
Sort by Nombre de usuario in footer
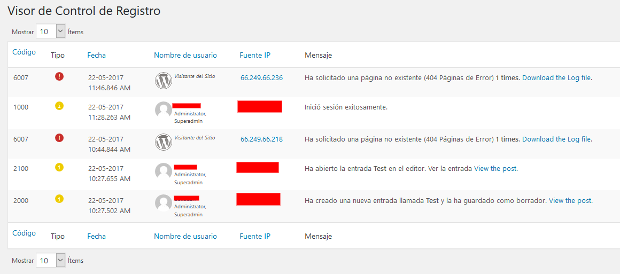click(185, 236)
